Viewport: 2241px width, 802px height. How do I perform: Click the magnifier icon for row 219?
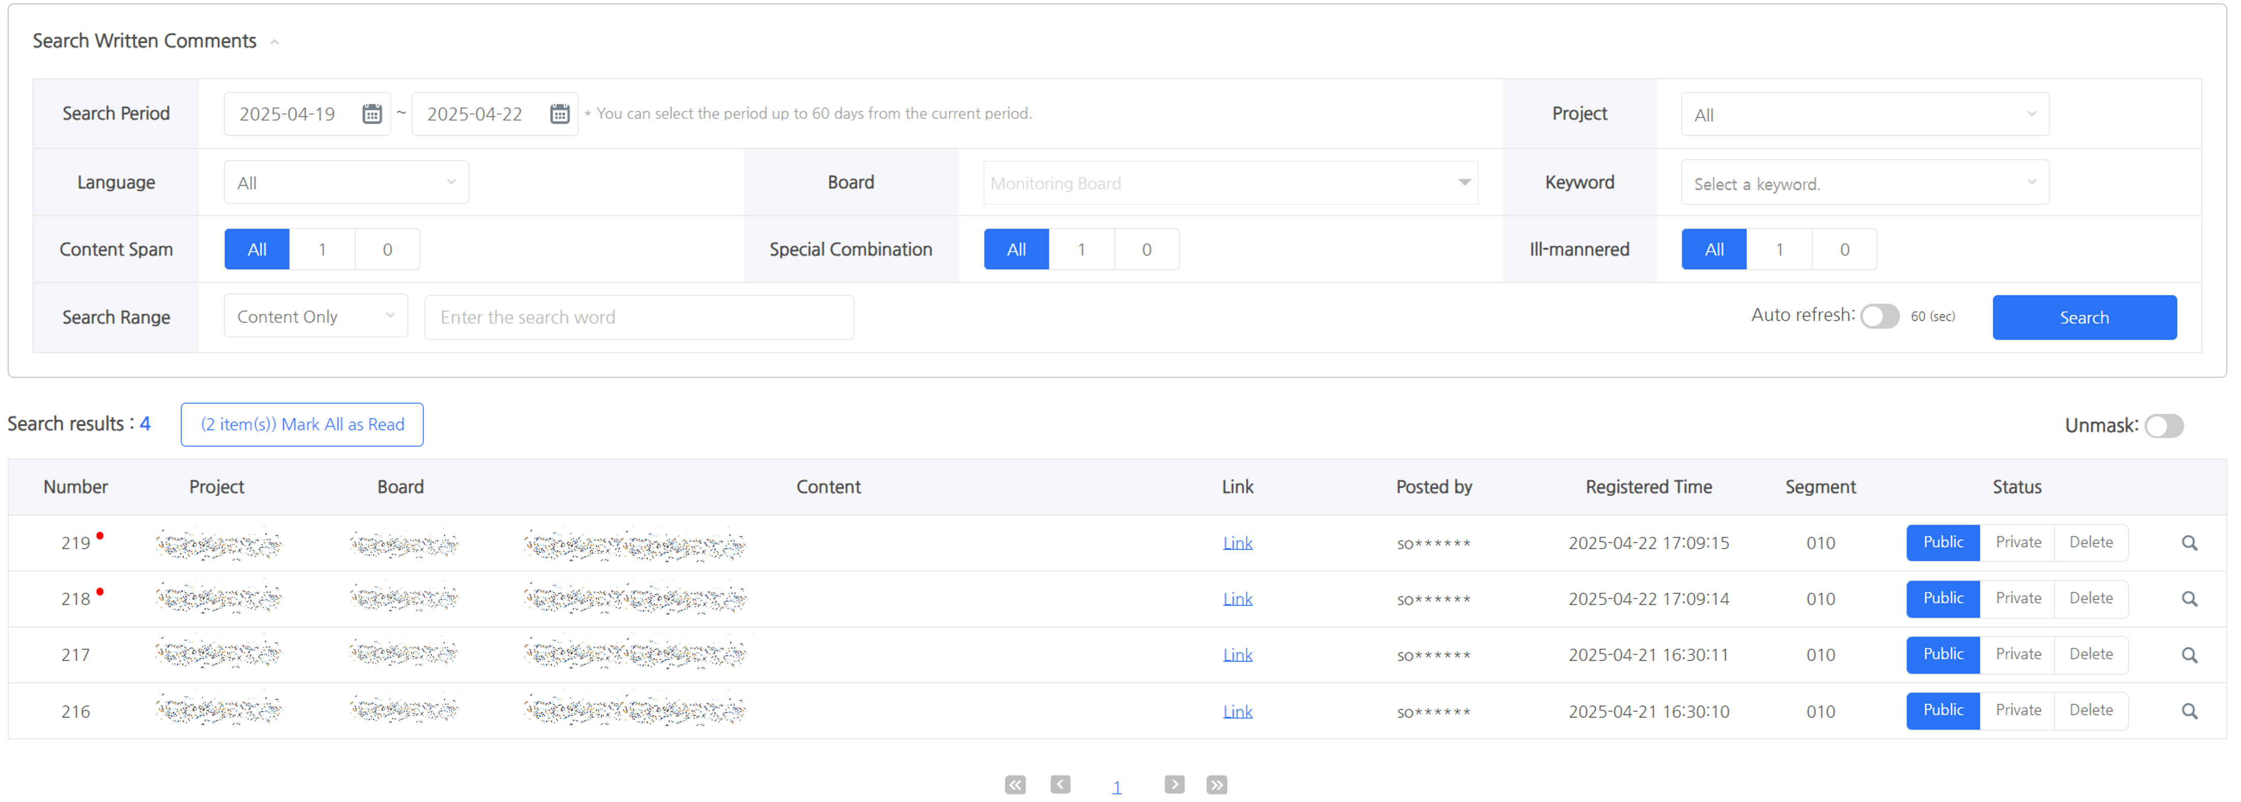click(x=2189, y=543)
